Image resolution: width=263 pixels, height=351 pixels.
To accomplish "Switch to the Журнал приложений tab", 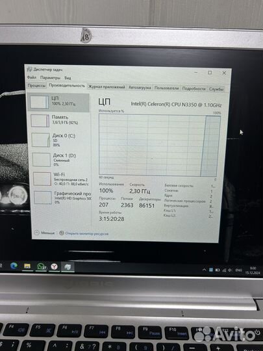I will point(106,87).
